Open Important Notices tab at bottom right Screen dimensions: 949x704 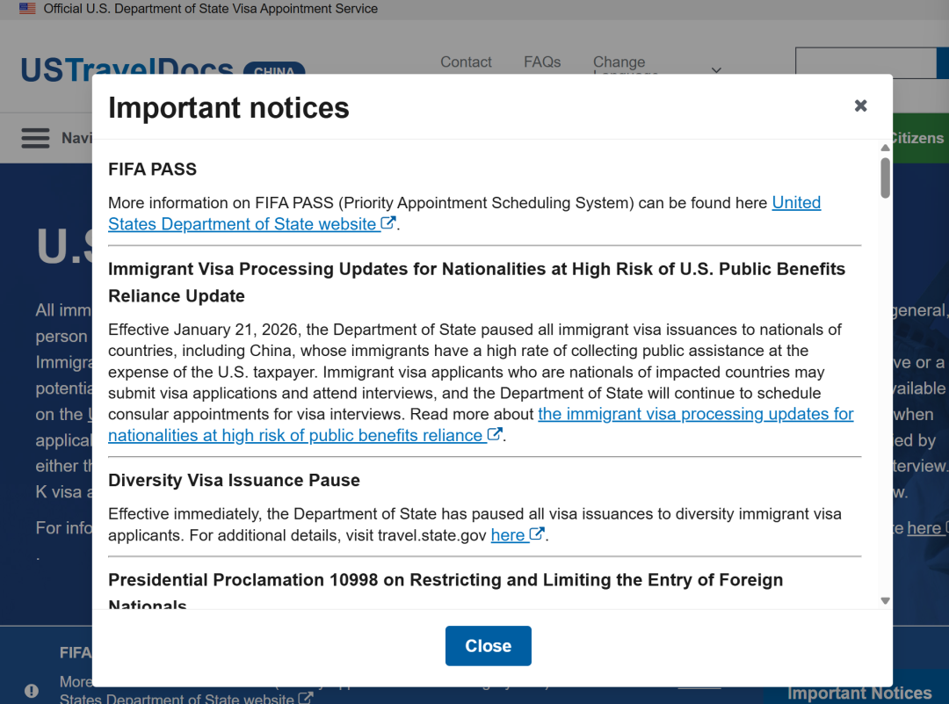pos(858,693)
